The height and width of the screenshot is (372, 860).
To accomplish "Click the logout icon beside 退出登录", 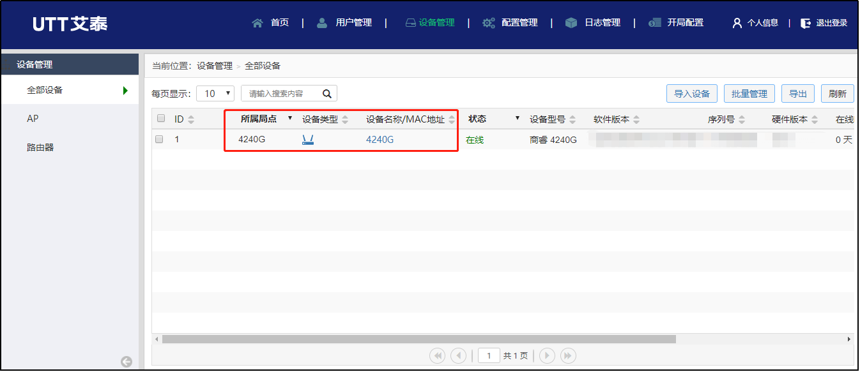I will pos(806,23).
